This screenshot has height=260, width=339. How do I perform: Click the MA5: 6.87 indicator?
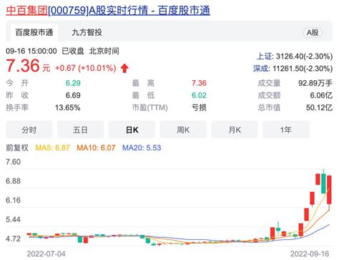coord(52,148)
